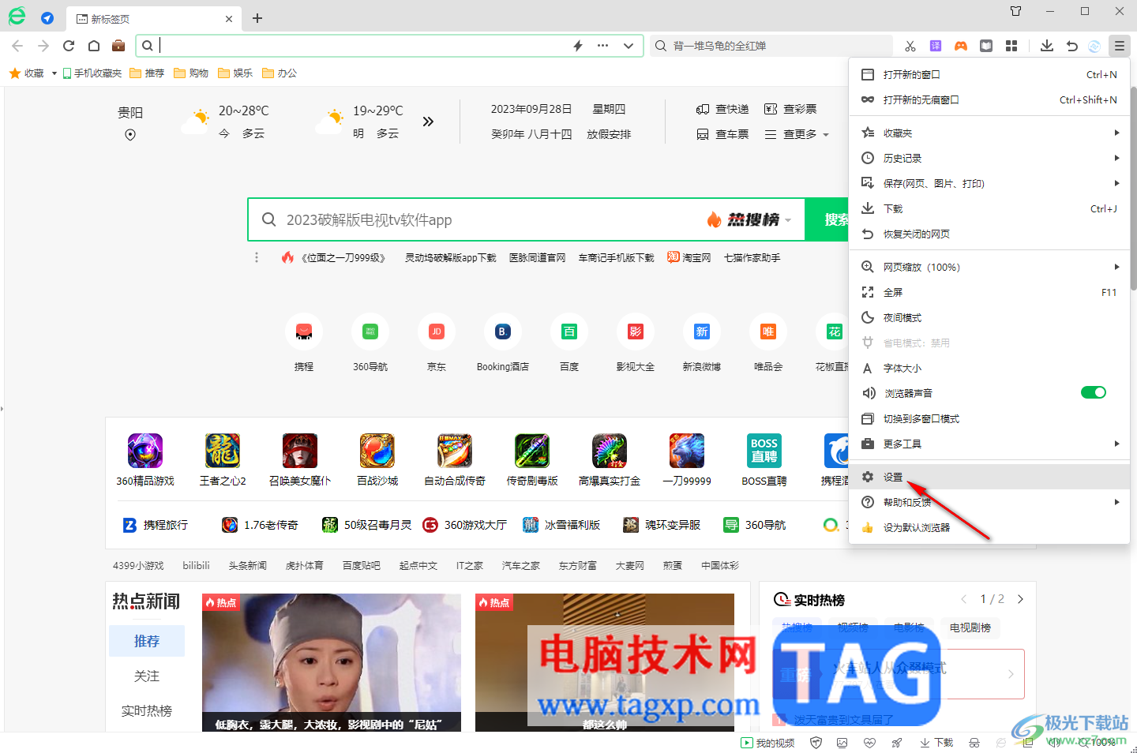Choose 打开新的无痕窗口 from the menu
1137x753 pixels.
coord(989,99)
